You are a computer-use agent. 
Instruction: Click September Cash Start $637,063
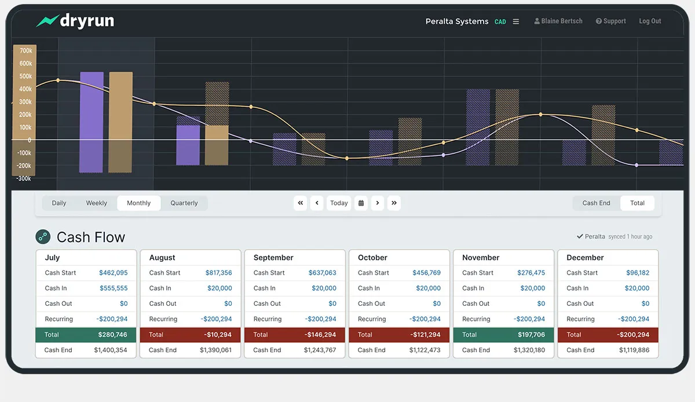pyautogui.click(x=323, y=273)
